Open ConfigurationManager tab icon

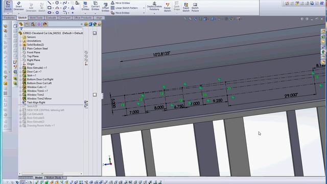click(33, 24)
